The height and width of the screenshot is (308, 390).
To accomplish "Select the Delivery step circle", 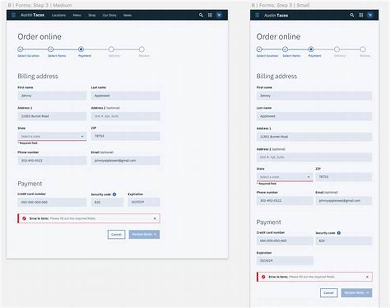I will point(112,48).
